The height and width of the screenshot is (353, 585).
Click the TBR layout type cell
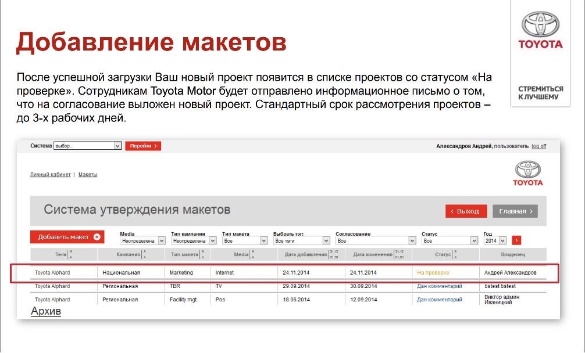point(175,286)
